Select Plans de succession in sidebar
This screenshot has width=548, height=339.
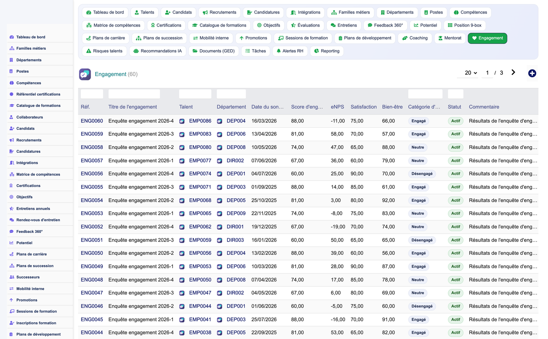tap(35, 266)
